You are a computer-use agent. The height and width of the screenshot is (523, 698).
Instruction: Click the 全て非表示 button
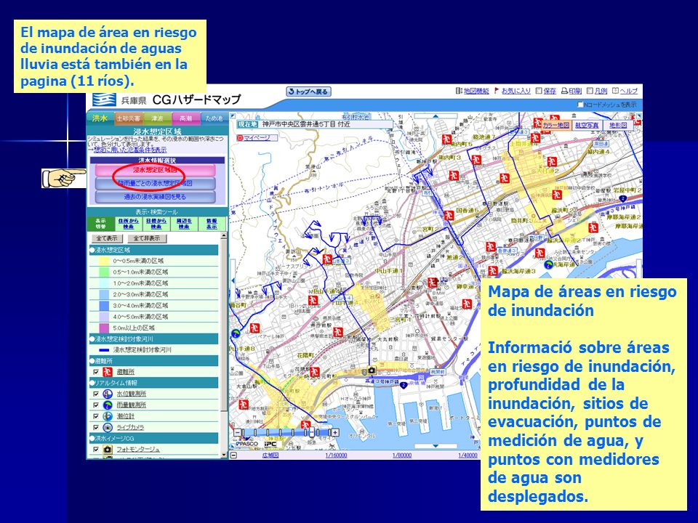click(146, 238)
